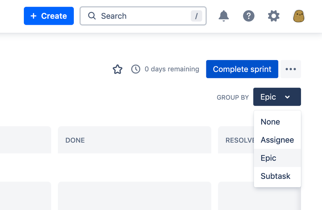Click the sprint clock icon
Screen dimensions: 322x210
coord(136,69)
